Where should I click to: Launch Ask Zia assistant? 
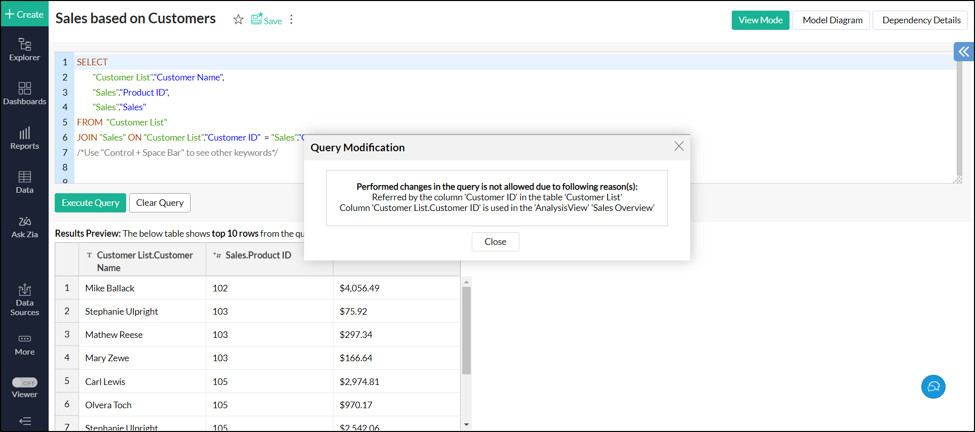(24, 227)
